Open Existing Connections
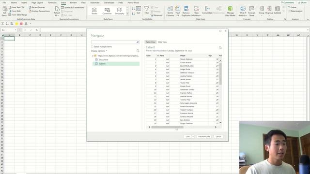The height and width of the screenshot is (174, 310). tap(39, 11)
